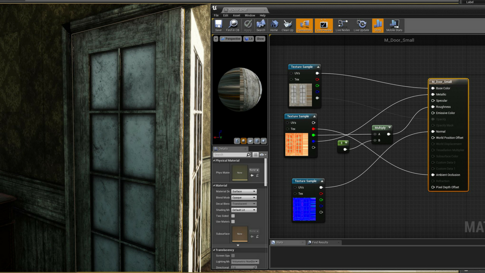Click the Lit view mode button
This screenshot has width=485, height=273.
point(249,39)
